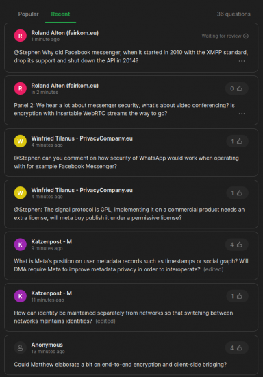Click Winfried Tilanus avatar on the WhatsApp question

21,141
